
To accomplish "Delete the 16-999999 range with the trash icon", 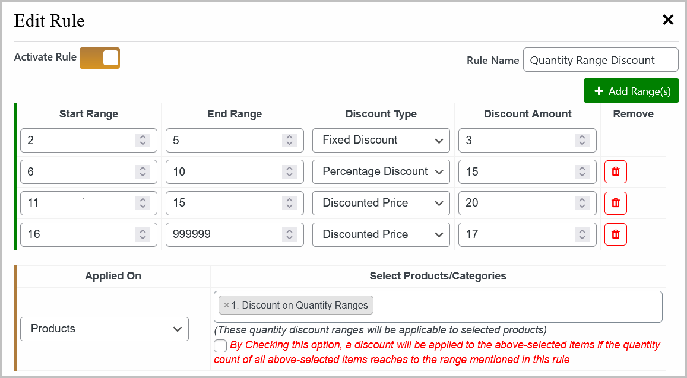I will [x=615, y=234].
